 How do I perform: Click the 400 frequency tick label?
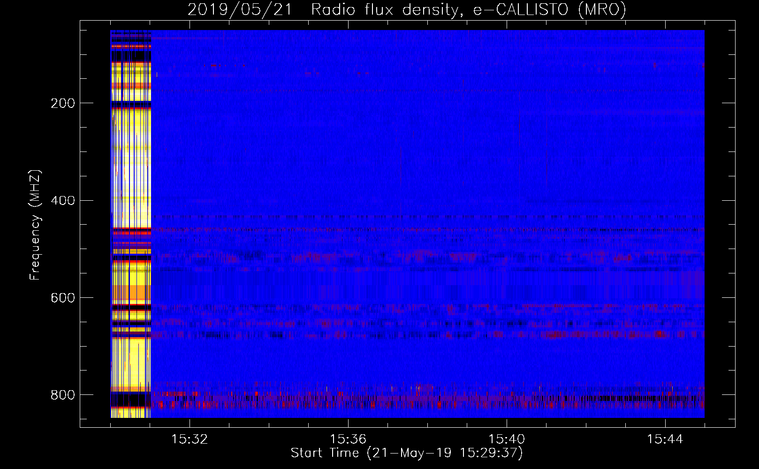pos(63,201)
